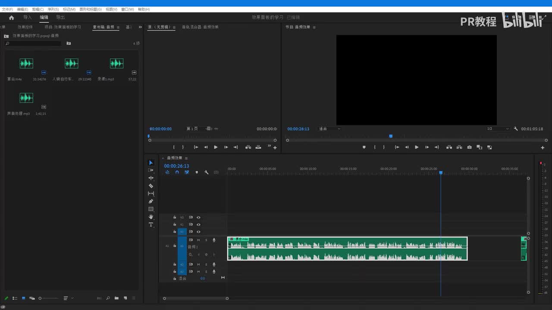
Task: Switch to the 导出 workspace tab
Action: pyautogui.click(x=60, y=18)
